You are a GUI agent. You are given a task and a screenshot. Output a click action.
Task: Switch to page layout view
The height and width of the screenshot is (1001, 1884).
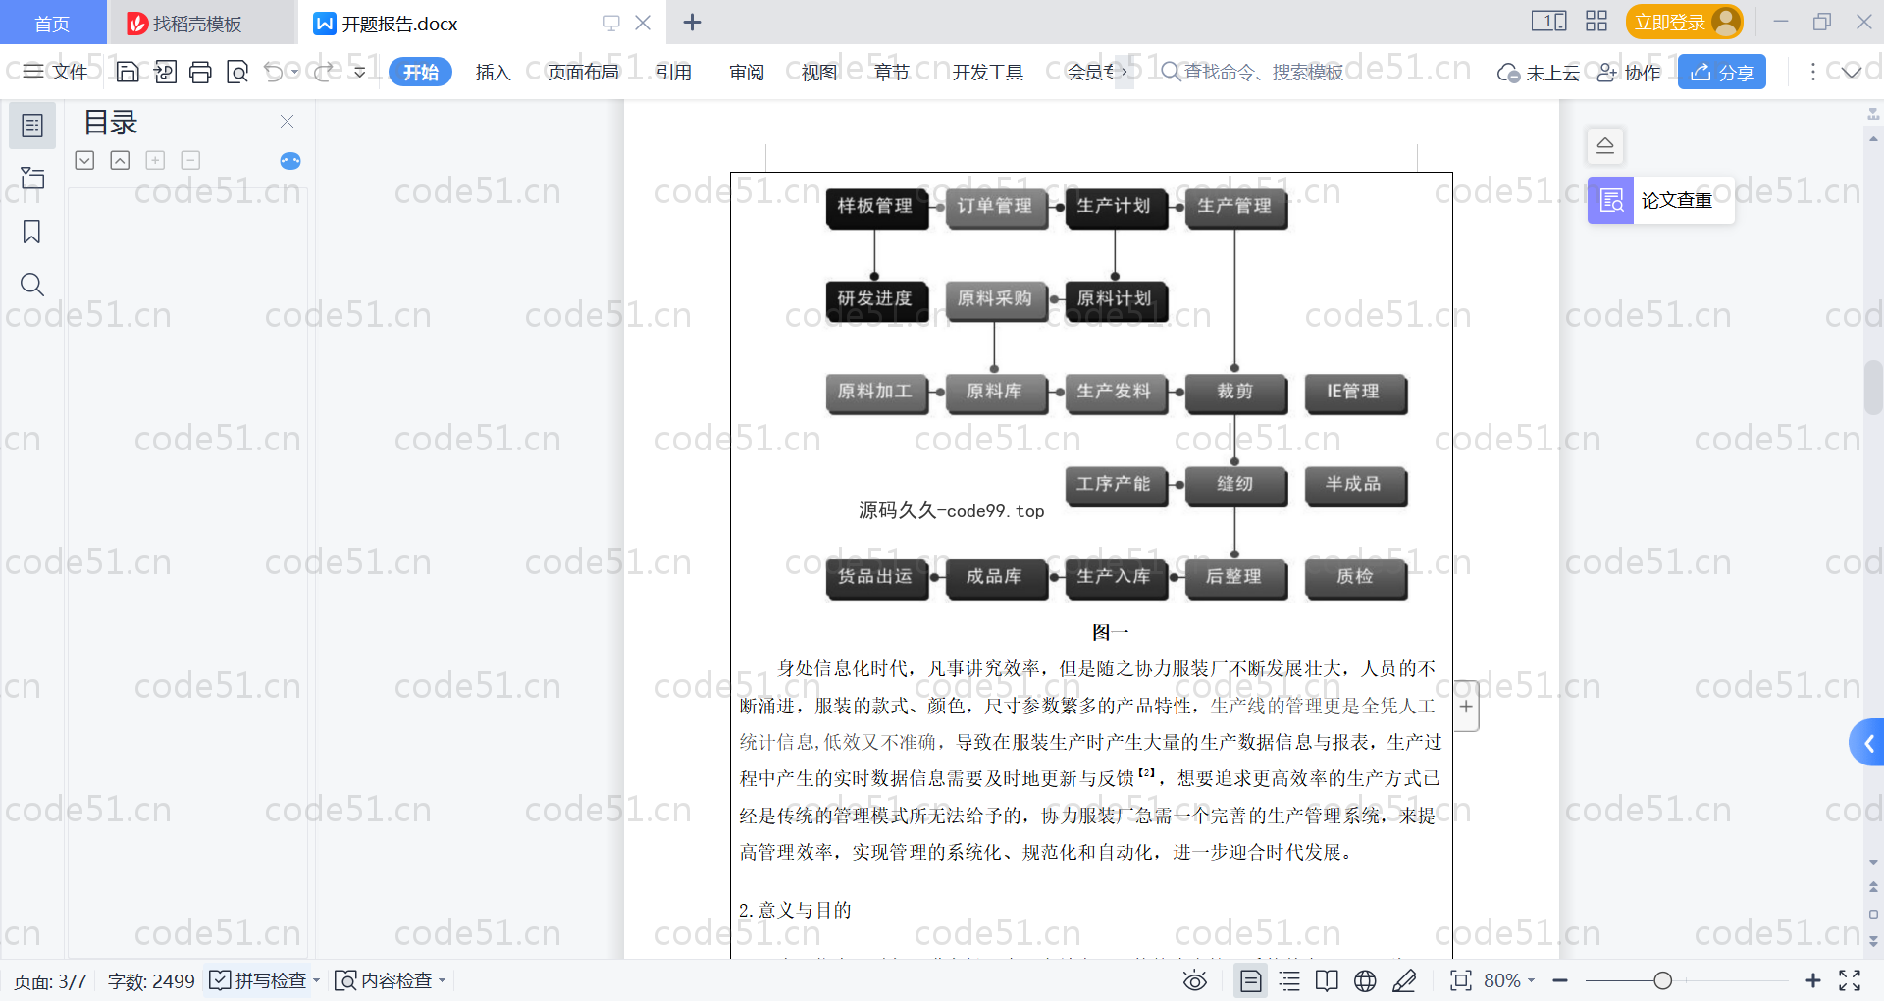1251,980
